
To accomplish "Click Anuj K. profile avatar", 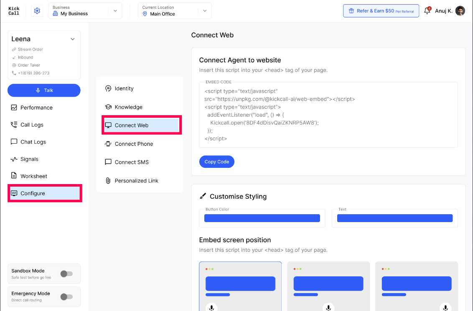I will (460, 11).
